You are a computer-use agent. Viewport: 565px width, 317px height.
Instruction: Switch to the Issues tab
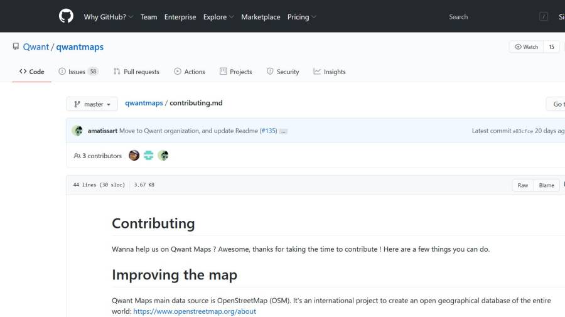(x=78, y=72)
